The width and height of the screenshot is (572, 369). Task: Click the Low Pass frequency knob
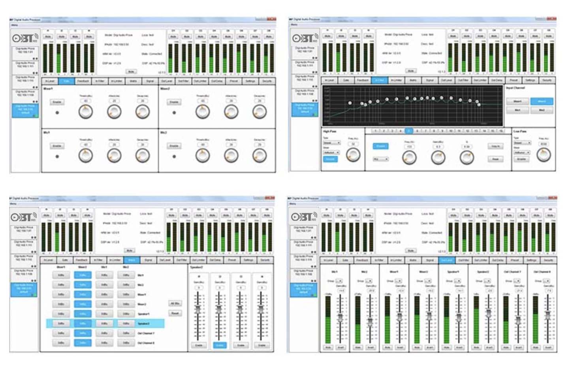544,155
